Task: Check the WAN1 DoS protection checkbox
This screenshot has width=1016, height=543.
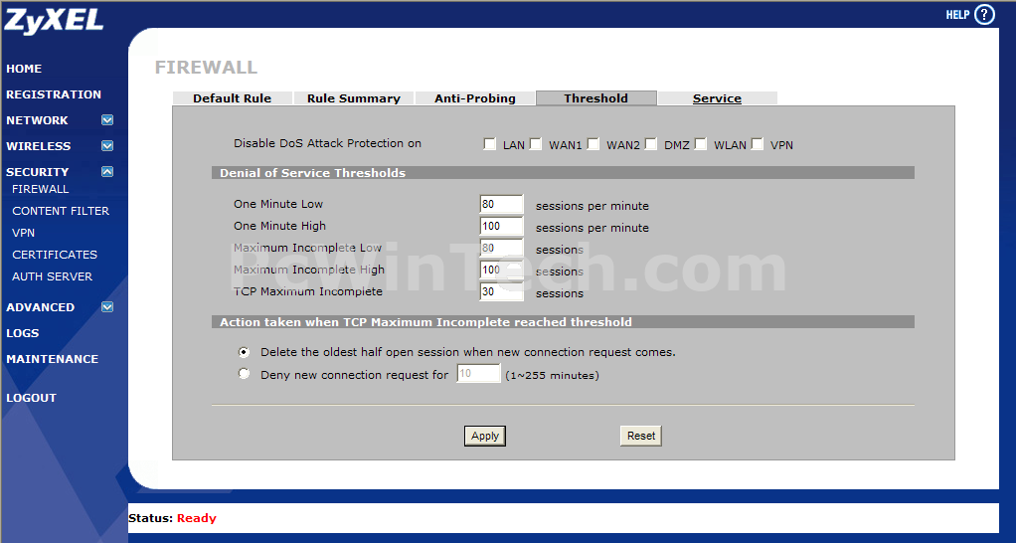Action: point(535,144)
